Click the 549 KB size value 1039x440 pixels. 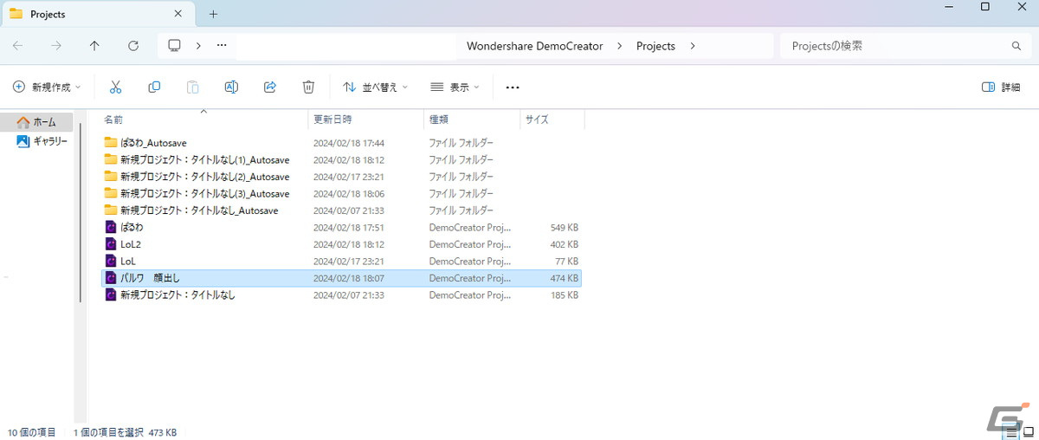(x=564, y=228)
